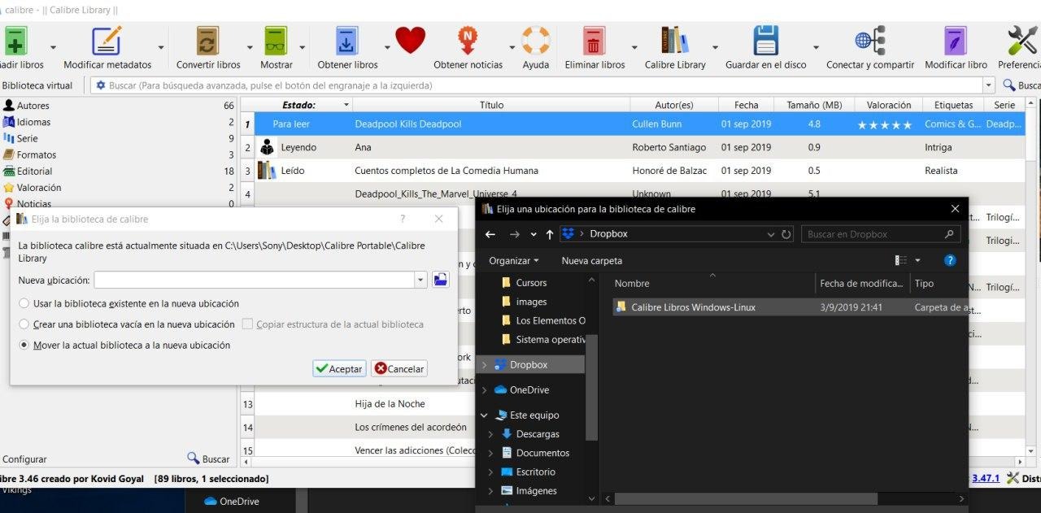Open the Nueva ubicación dropdown arrow
1041x513 pixels.
pyautogui.click(x=420, y=280)
